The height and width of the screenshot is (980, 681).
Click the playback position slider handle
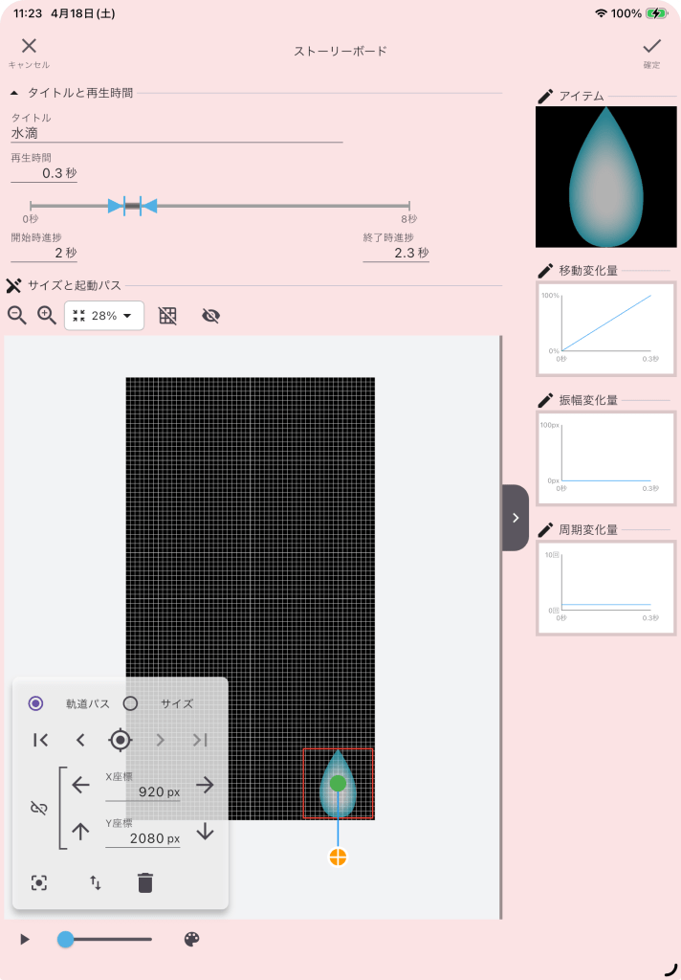click(65, 940)
